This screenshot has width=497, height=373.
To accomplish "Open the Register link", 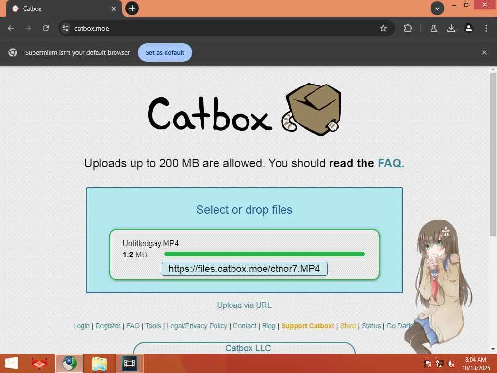I will (x=108, y=326).
